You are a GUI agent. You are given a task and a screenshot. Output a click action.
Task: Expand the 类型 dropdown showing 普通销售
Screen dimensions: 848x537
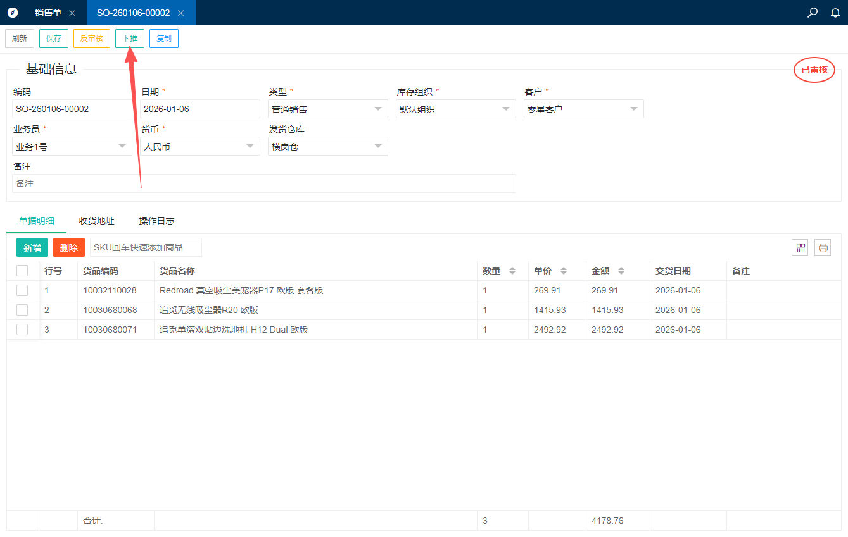pyautogui.click(x=327, y=109)
